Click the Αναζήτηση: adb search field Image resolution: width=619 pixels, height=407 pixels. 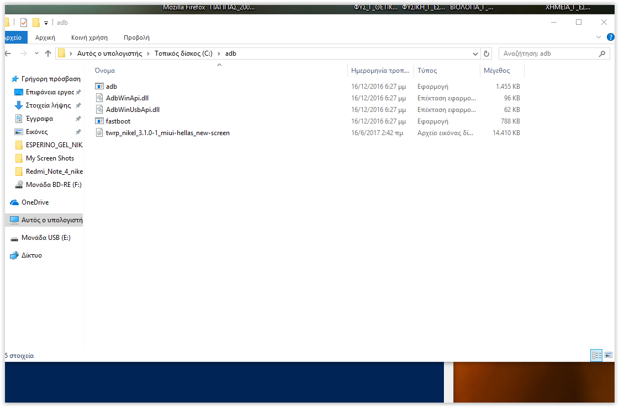tap(547, 53)
